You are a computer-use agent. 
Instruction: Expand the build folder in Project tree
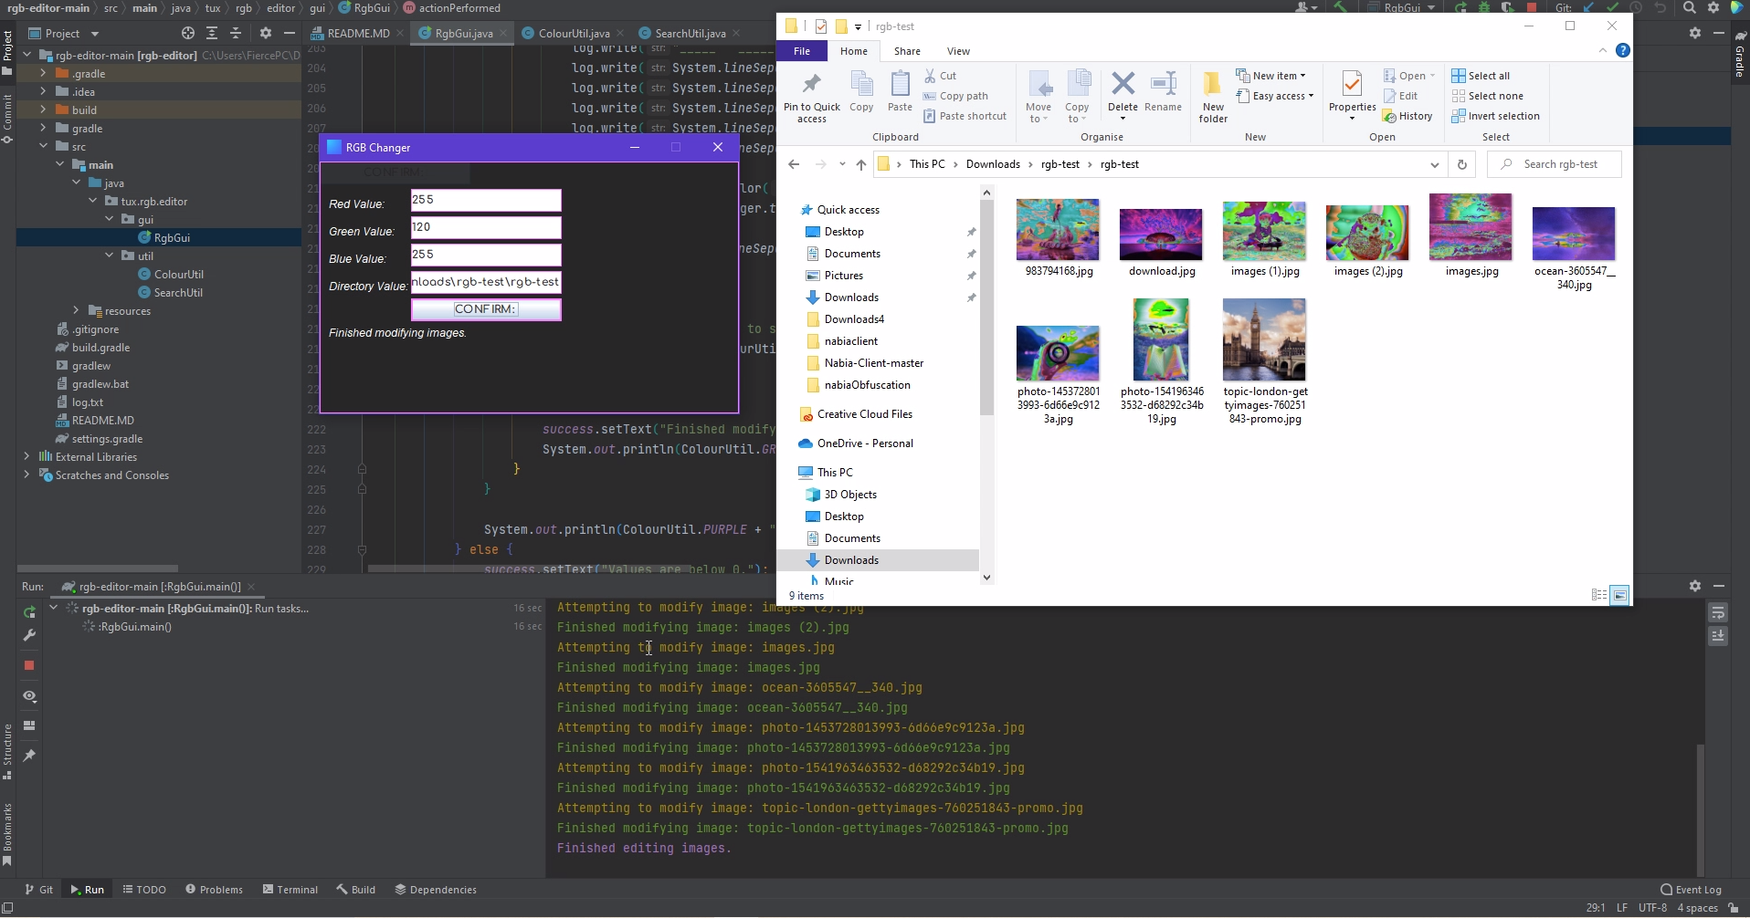coord(43,110)
